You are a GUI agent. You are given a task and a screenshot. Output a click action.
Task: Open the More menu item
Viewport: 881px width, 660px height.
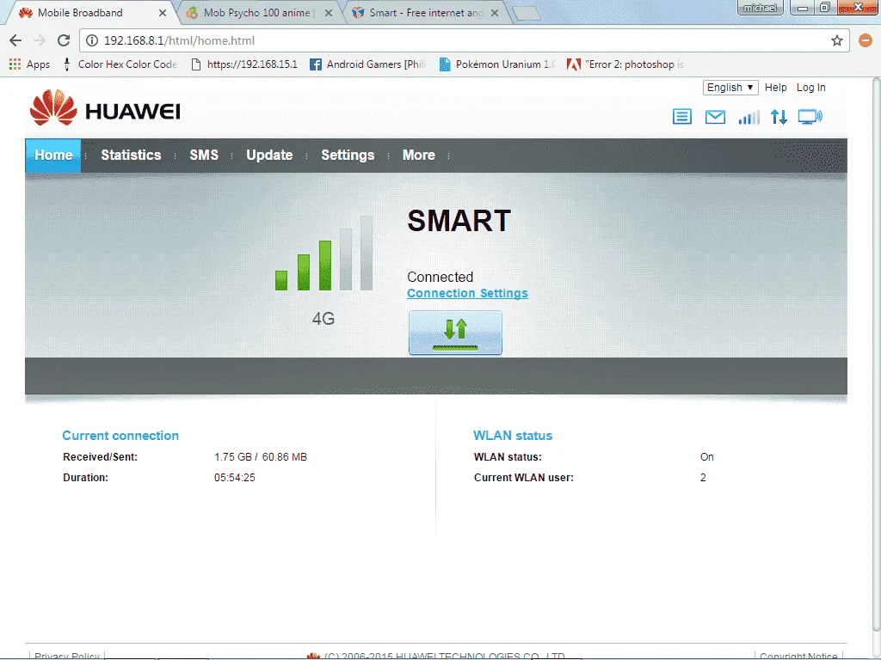click(x=419, y=156)
